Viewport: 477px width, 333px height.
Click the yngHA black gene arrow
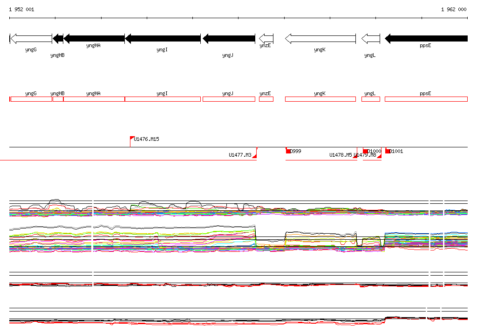pos(94,38)
